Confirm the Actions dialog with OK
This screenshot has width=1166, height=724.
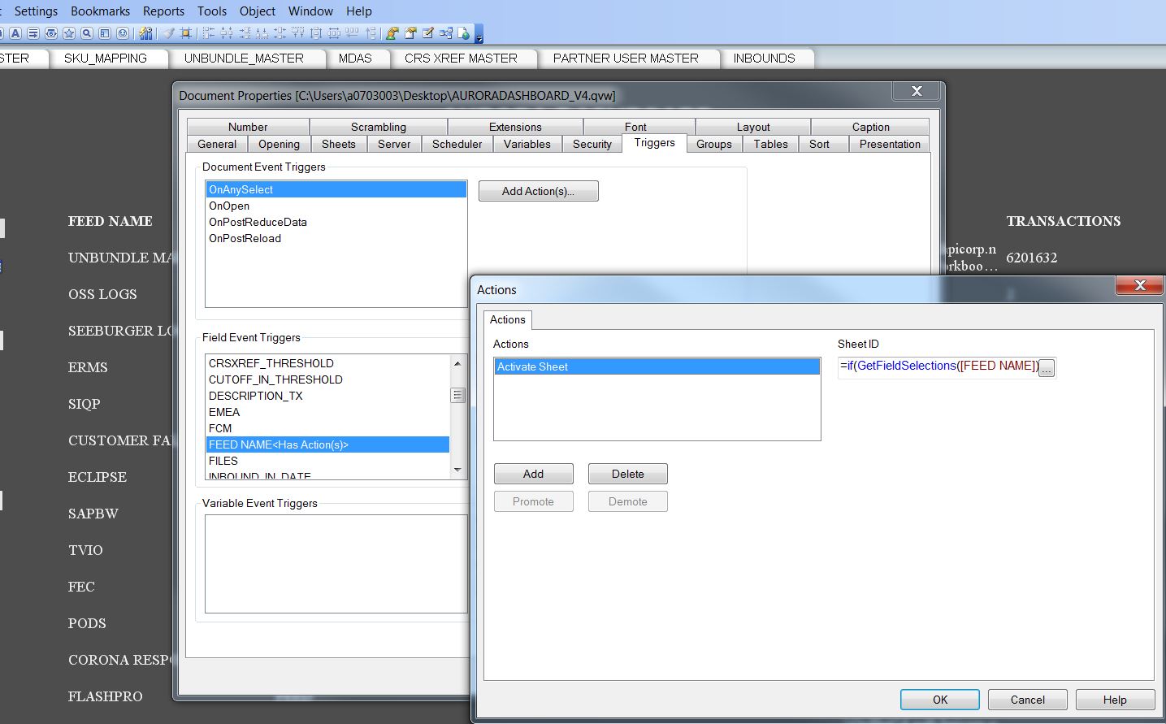939,700
